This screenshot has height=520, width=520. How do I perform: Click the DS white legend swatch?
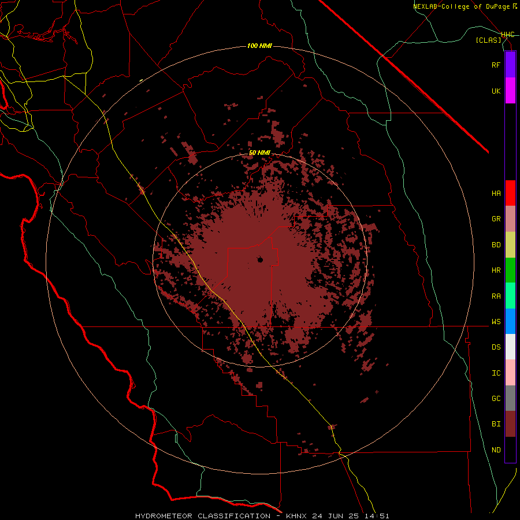pyautogui.click(x=510, y=347)
